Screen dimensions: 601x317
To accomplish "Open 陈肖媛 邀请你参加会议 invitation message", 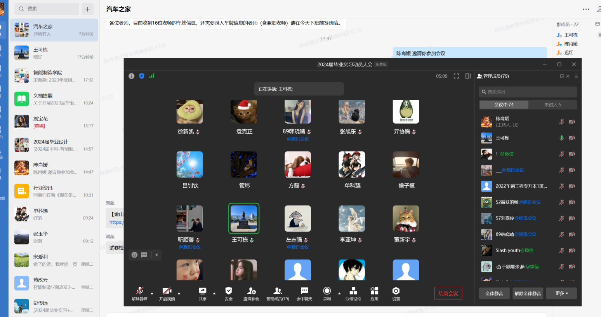I will point(470,53).
